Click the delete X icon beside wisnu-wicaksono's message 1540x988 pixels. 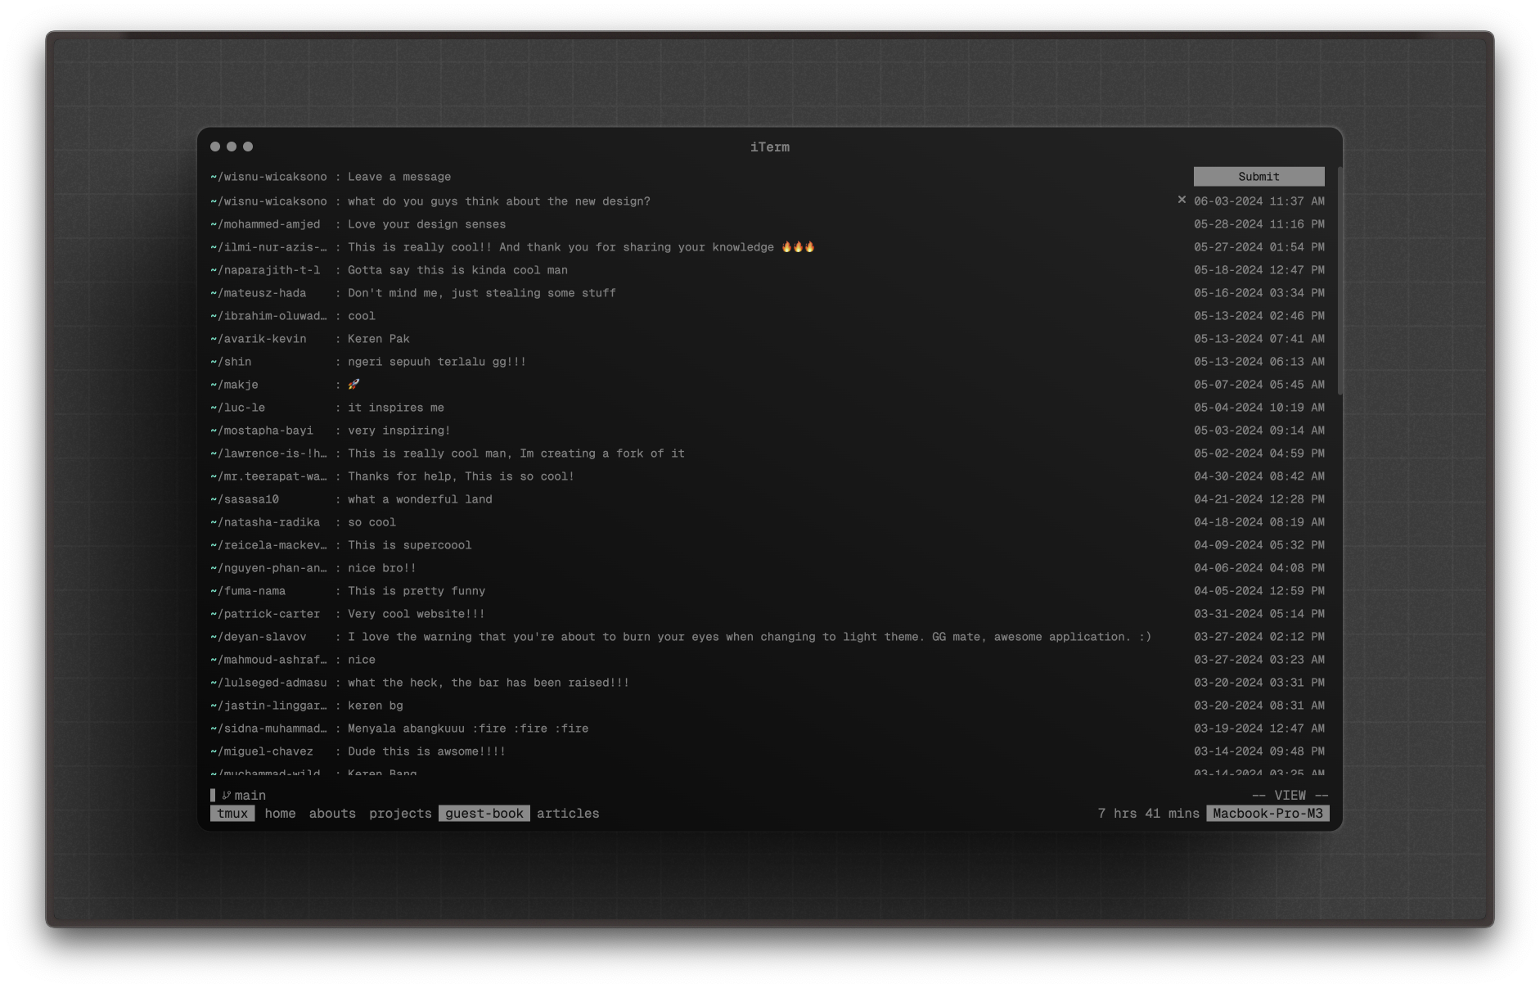pos(1181,200)
